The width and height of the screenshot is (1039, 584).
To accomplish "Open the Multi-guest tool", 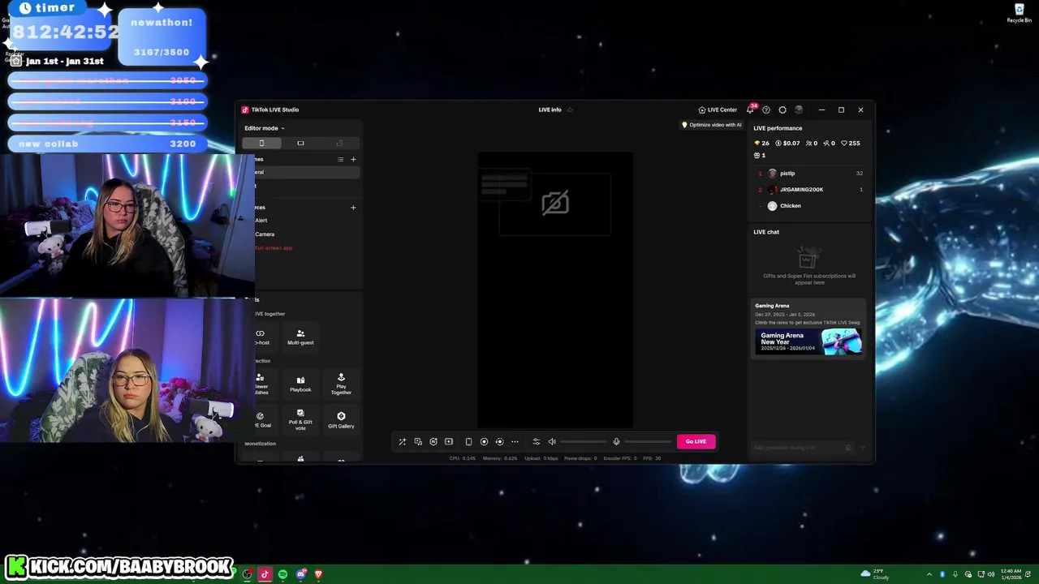I will tap(300, 337).
